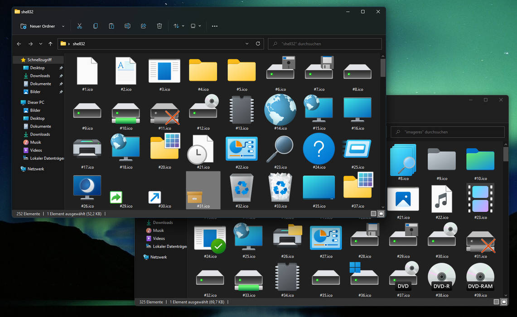Select chip icon #13.ico in shell32

point(242,113)
